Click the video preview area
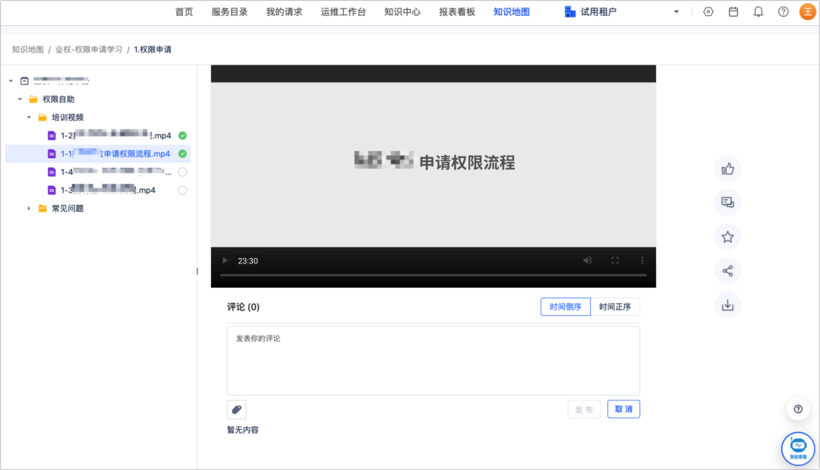The image size is (820, 470). coord(434,165)
